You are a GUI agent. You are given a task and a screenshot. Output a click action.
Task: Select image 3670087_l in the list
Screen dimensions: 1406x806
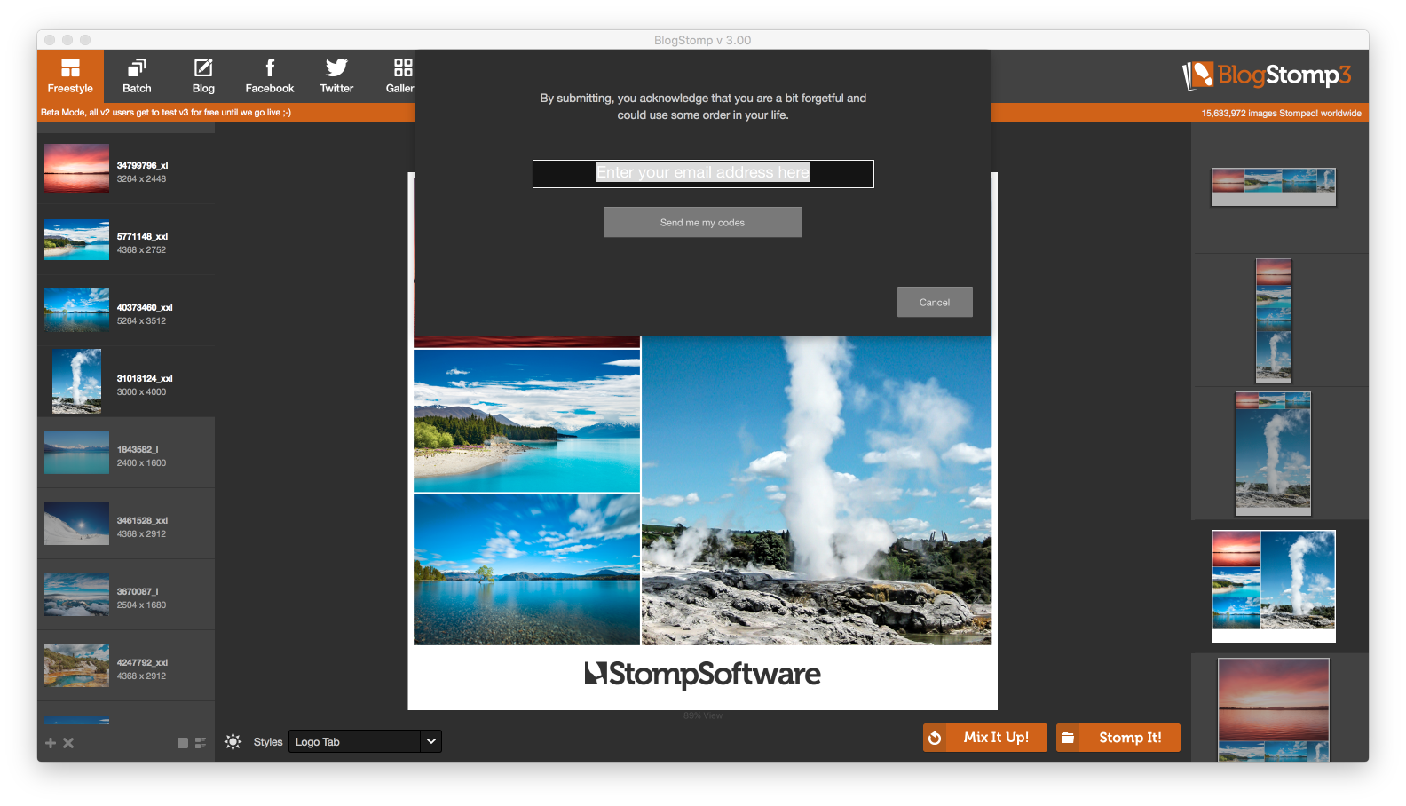pyautogui.click(x=126, y=595)
